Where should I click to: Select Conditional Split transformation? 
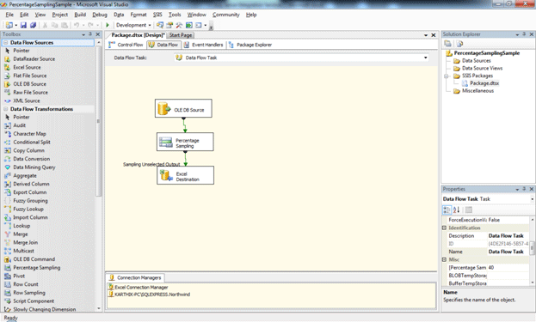tap(32, 143)
